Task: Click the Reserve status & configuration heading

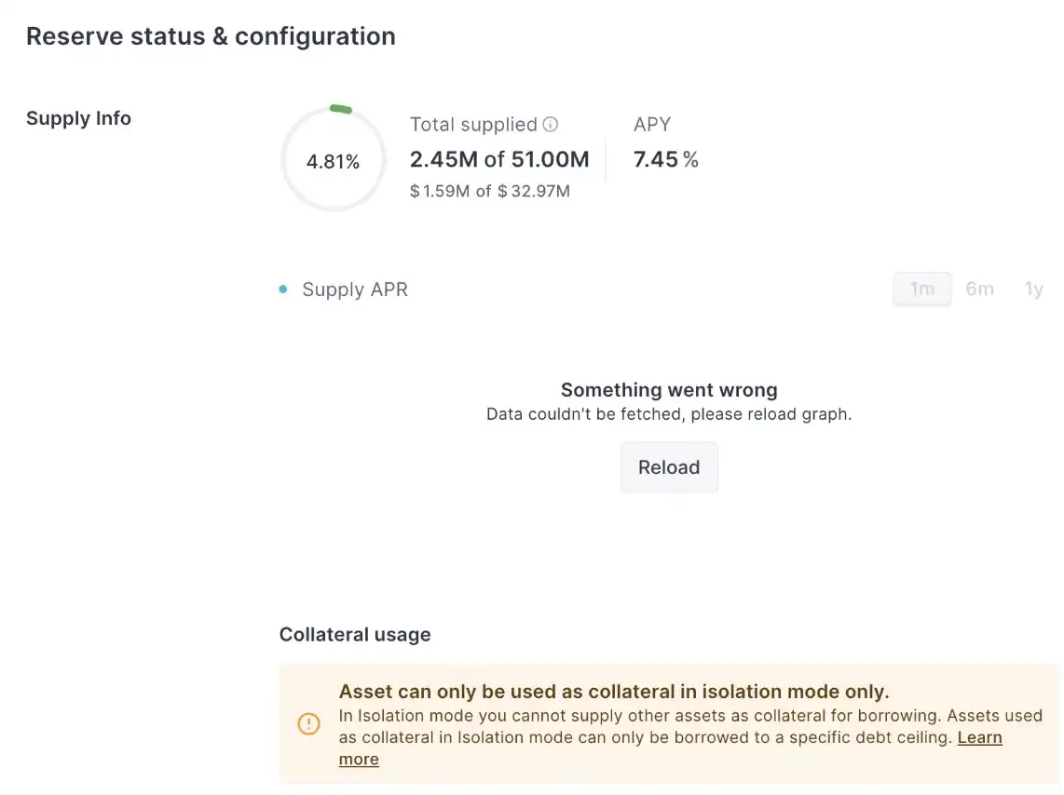Action: (x=211, y=36)
